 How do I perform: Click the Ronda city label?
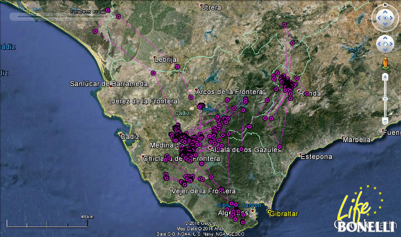coord(310,94)
